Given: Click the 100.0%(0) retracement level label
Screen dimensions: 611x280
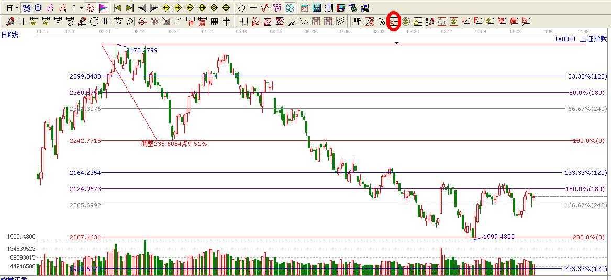Looking at the screenshot, I should pyautogui.click(x=588, y=141).
